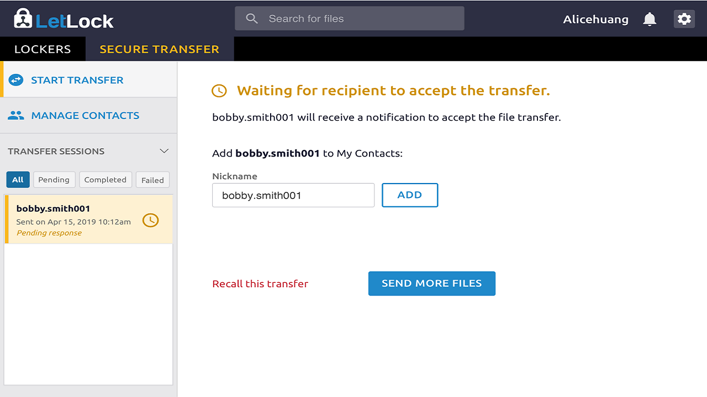Viewport: 707px width, 397px height.
Task: Filter sessions by Completed
Action: 105,180
